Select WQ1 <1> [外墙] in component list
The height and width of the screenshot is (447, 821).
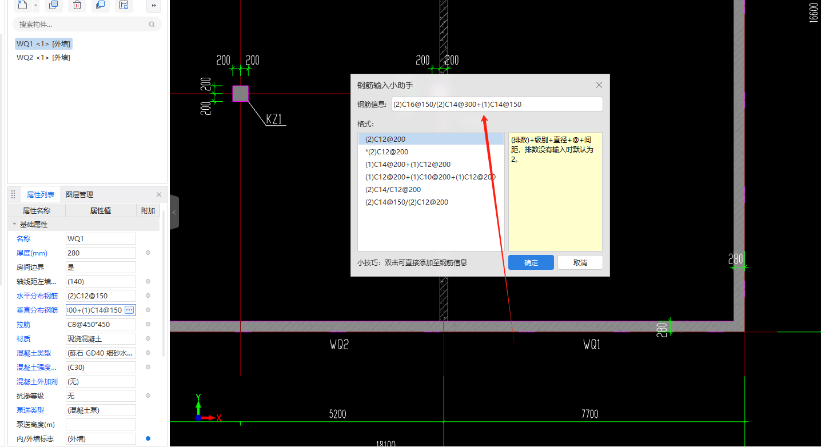point(43,44)
